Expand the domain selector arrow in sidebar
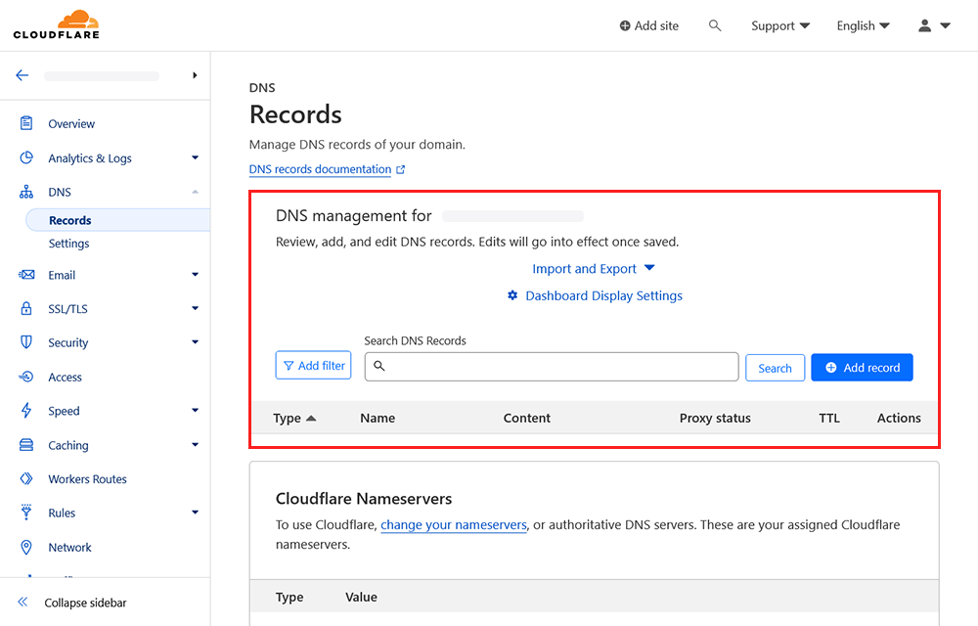Viewport: 978px width, 626px height. (195, 75)
